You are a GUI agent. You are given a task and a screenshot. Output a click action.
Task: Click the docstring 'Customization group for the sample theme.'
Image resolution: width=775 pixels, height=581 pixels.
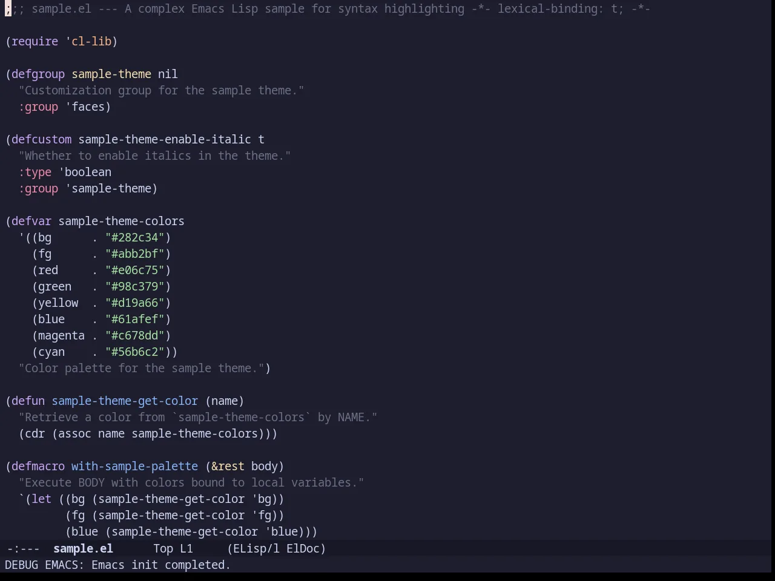pos(161,90)
